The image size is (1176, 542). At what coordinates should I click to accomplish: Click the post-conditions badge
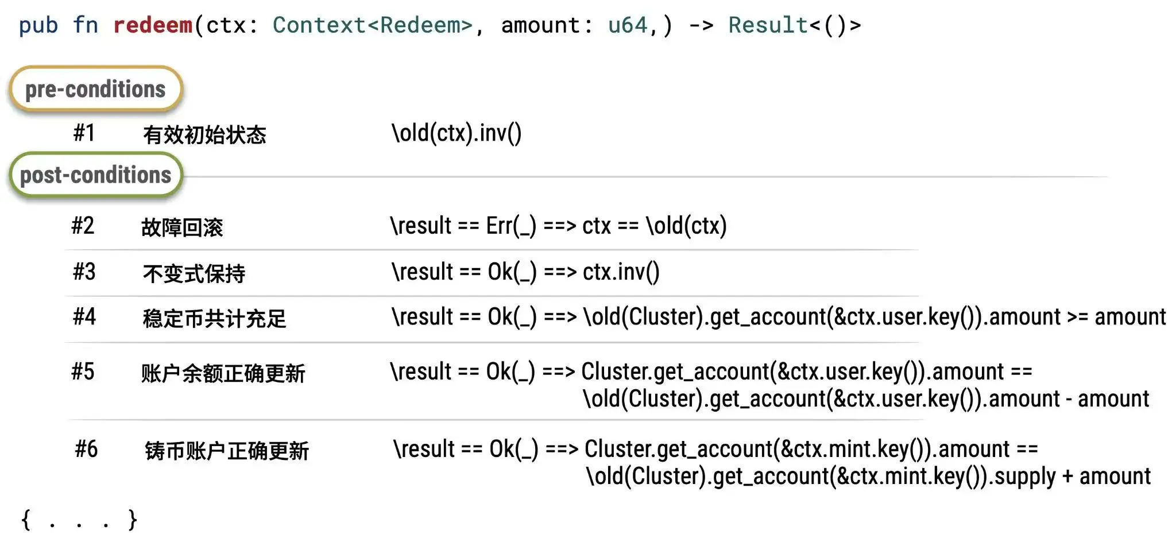coord(95,175)
